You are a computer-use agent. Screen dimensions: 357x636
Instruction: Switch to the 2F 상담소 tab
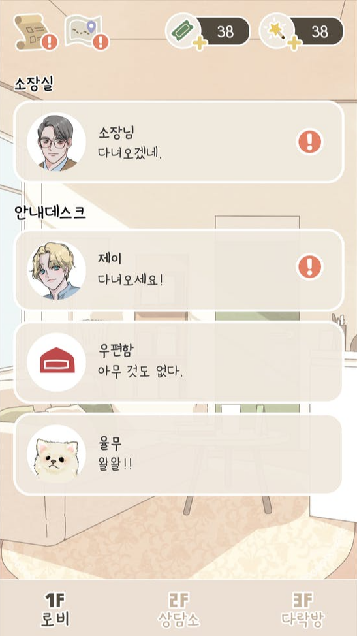tap(179, 609)
